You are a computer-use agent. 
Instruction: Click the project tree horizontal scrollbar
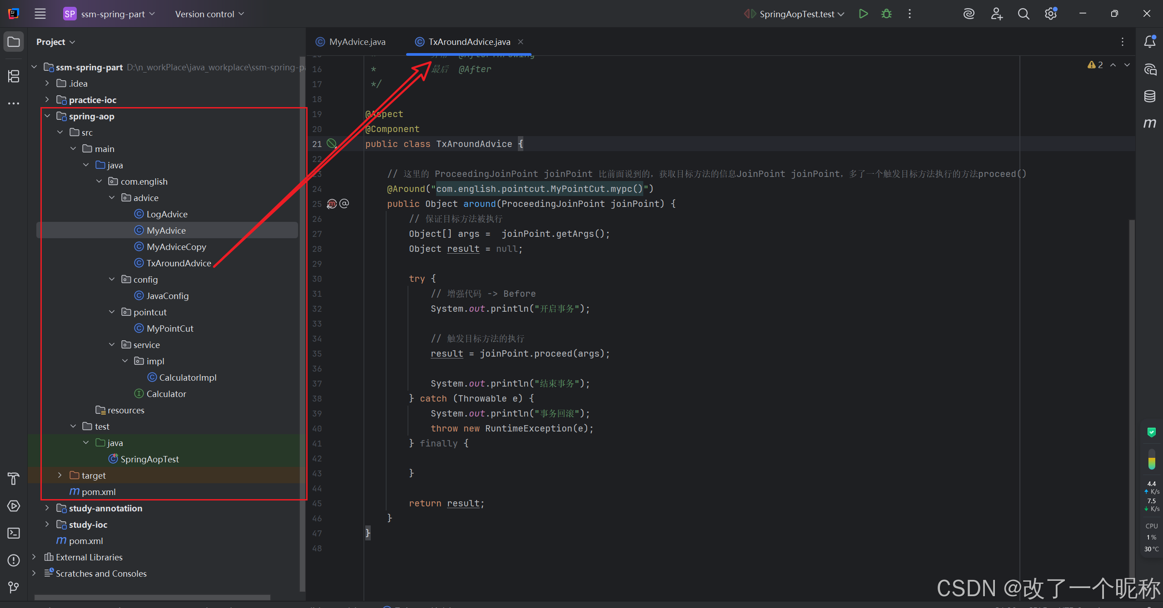pyautogui.click(x=152, y=598)
